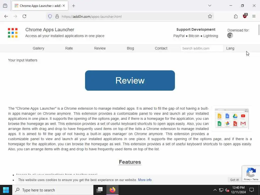Screen dimensions: 260x195
Task: Open the muted volume tray icon
Action: tap(227, 190)
